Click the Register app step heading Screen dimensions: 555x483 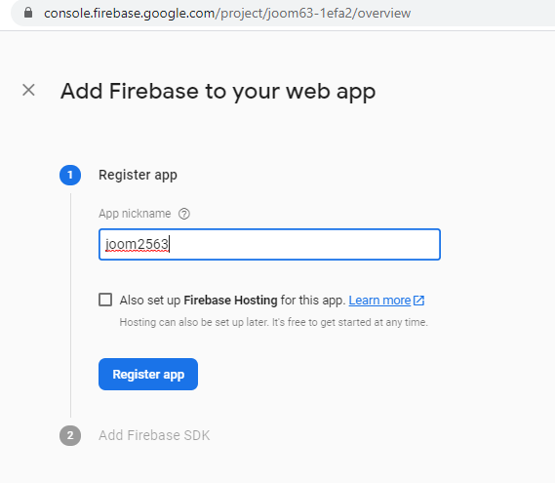point(138,175)
